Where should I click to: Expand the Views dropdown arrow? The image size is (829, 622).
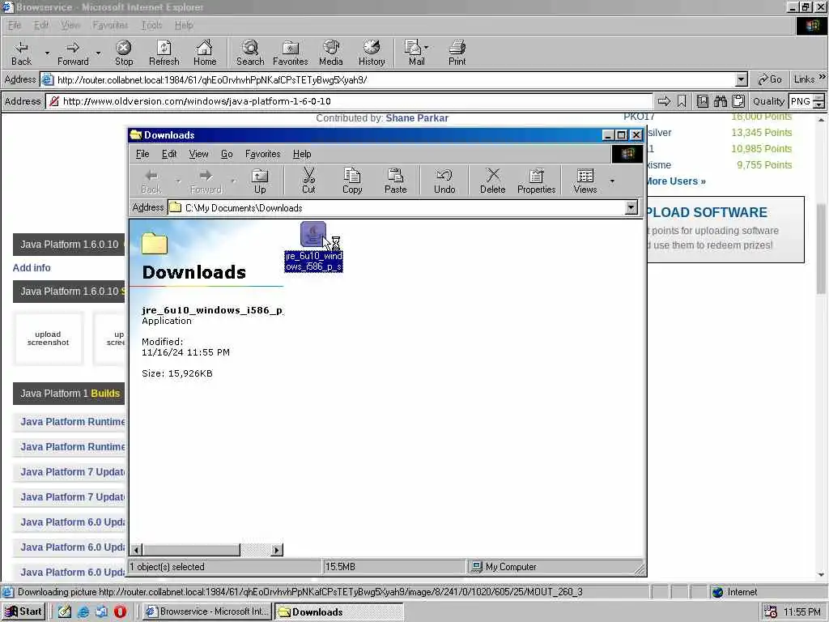[x=612, y=181]
